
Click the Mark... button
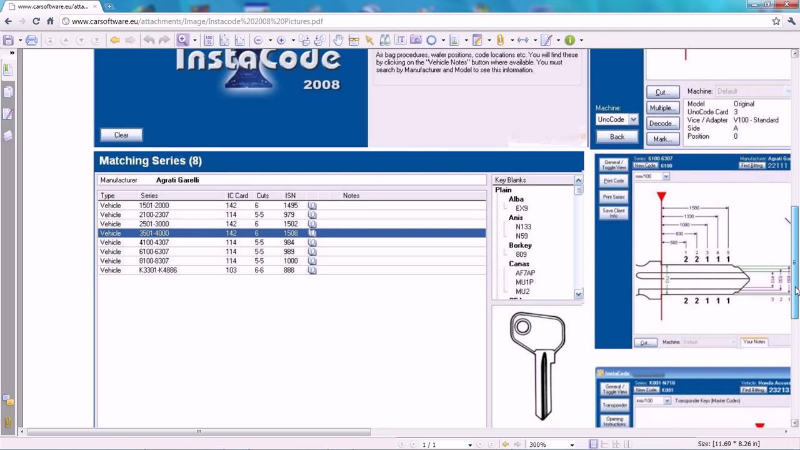pos(662,139)
